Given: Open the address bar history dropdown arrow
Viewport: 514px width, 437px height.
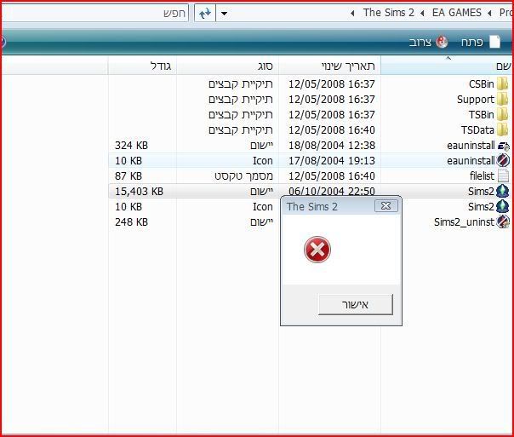Looking at the screenshot, I should click(x=225, y=14).
